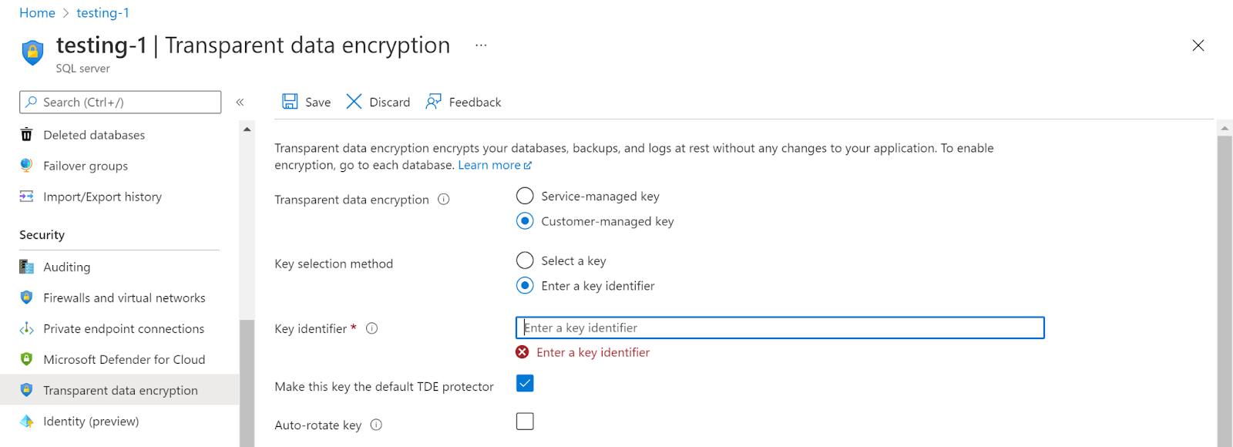
Task: Uncheck Make this key default TDE protector
Action: click(x=525, y=383)
